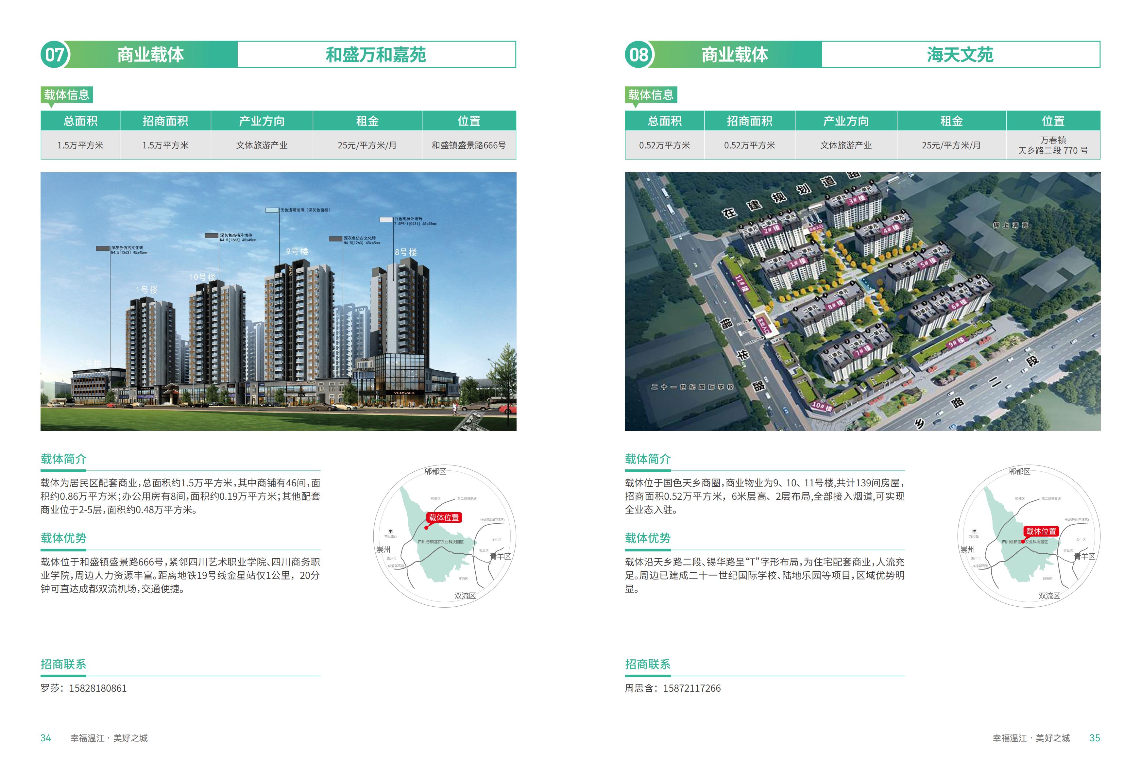Click the left 租金 column header

click(x=367, y=121)
